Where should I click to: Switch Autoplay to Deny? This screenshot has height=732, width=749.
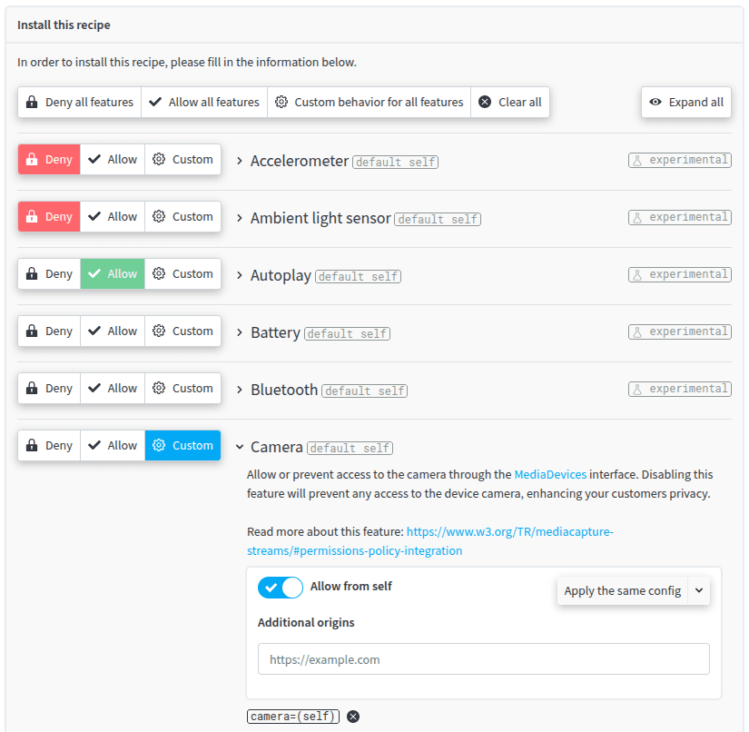pyautogui.click(x=49, y=273)
